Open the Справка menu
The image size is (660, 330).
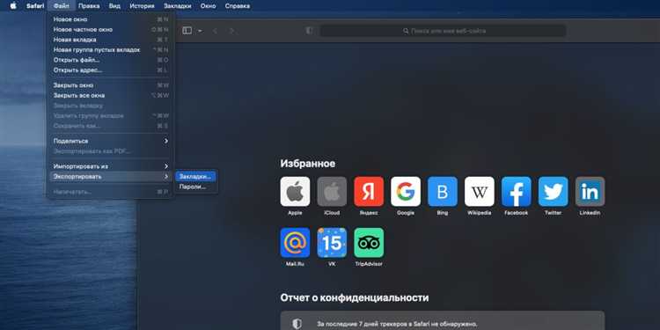click(x=238, y=6)
